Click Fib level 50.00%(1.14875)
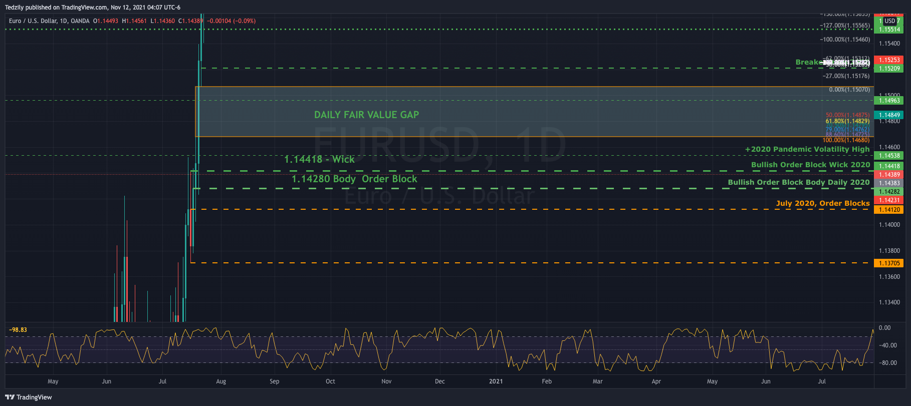 pos(848,115)
